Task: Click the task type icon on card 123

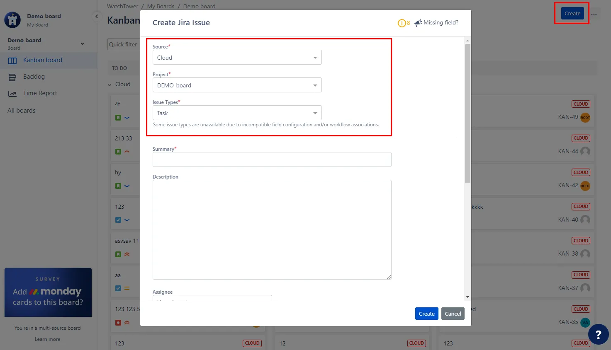Action: [x=118, y=220]
